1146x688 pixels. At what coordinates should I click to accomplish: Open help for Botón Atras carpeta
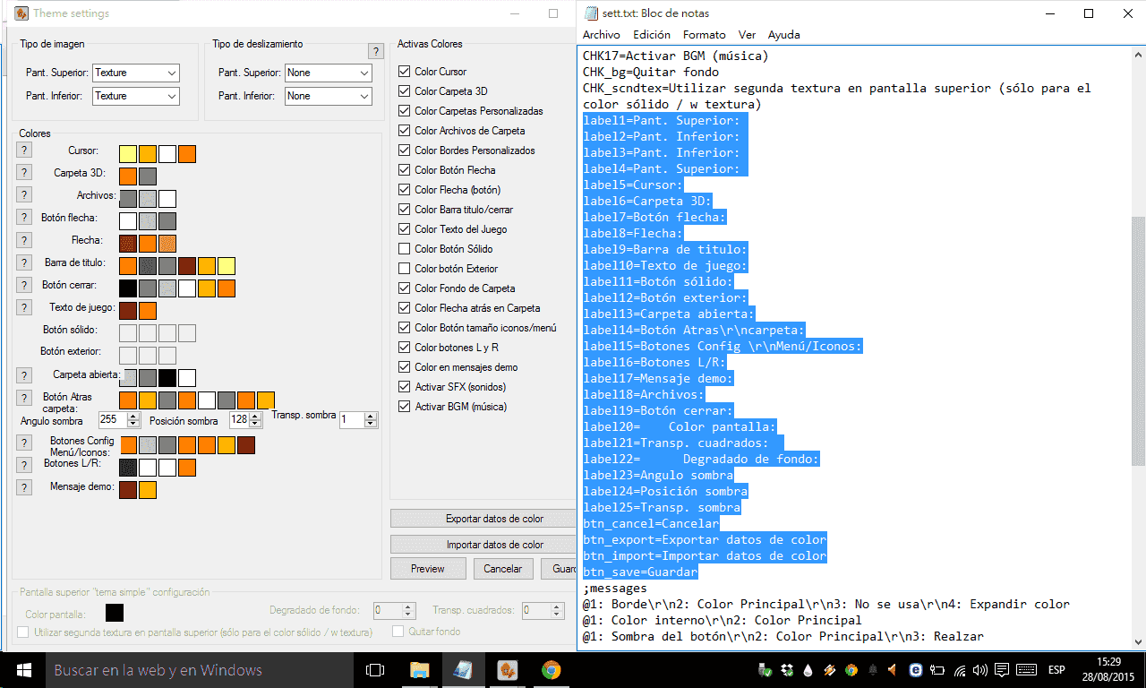tap(24, 397)
